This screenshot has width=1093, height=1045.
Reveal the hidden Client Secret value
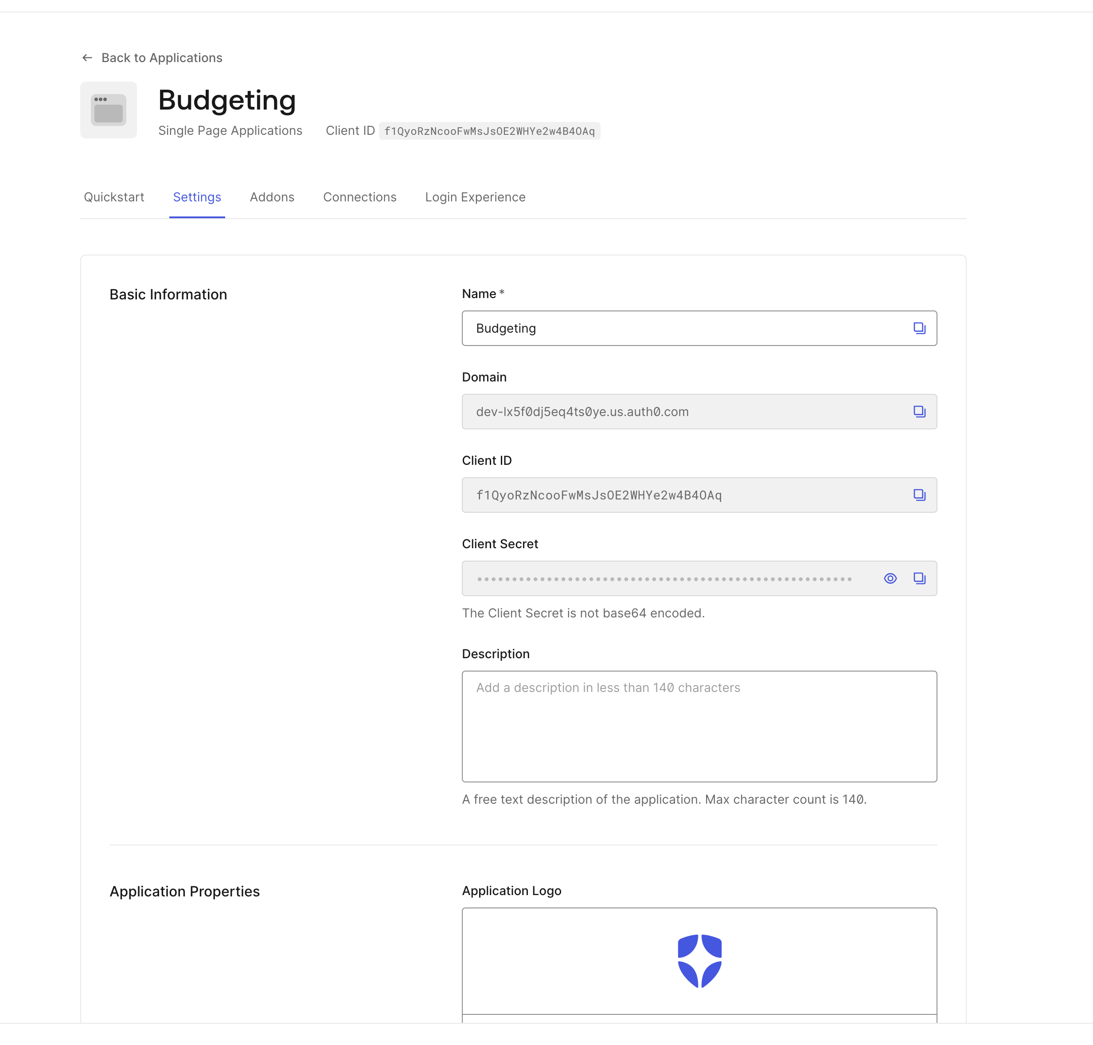[x=890, y=578]
